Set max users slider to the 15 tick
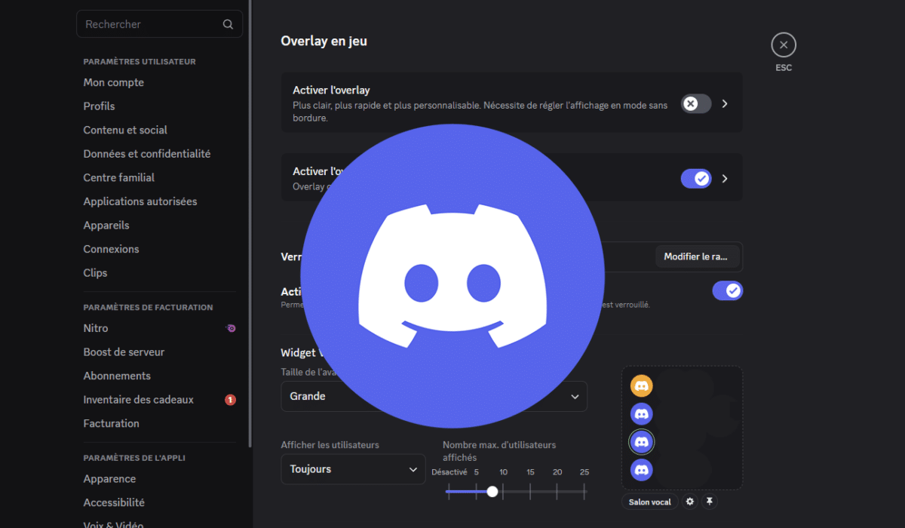This screenshot has width=905, height=528. tap(530, 491)
